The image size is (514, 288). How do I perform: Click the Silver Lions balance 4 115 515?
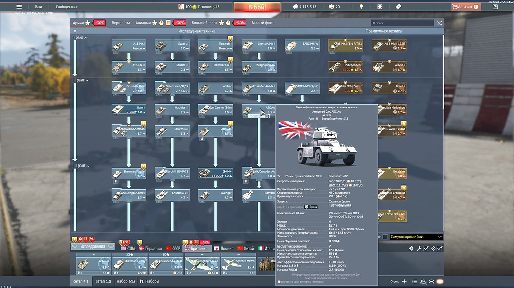click(304, 7)
